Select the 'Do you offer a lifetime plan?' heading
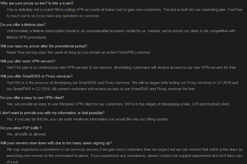The image size is (247, 164). click(23, 25)
